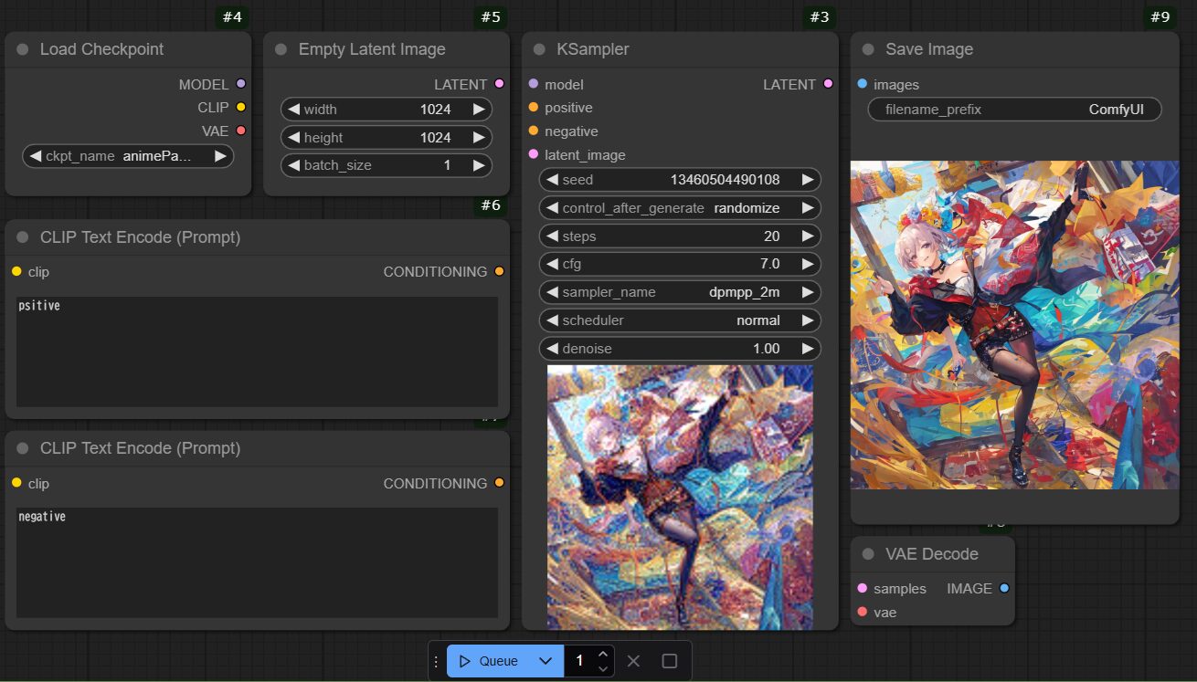Click the prompt text box containing "negative"
Viewport: 1197px width, 682px height.
coord(257,562)
